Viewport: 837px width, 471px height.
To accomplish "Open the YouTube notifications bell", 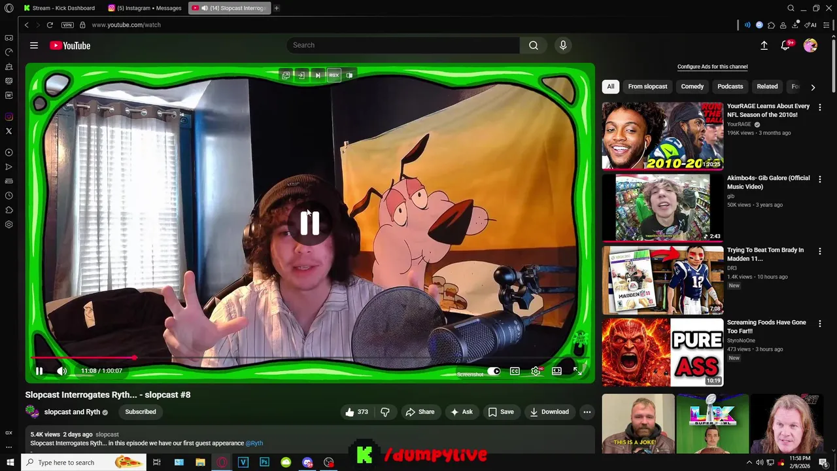I will coord(786,45).
